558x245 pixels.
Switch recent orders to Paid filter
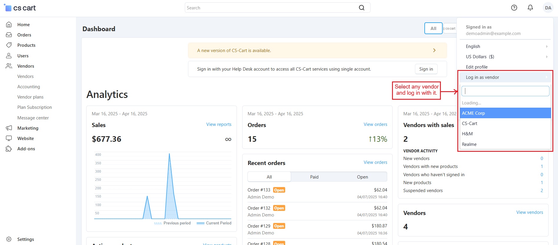point(314,177)
